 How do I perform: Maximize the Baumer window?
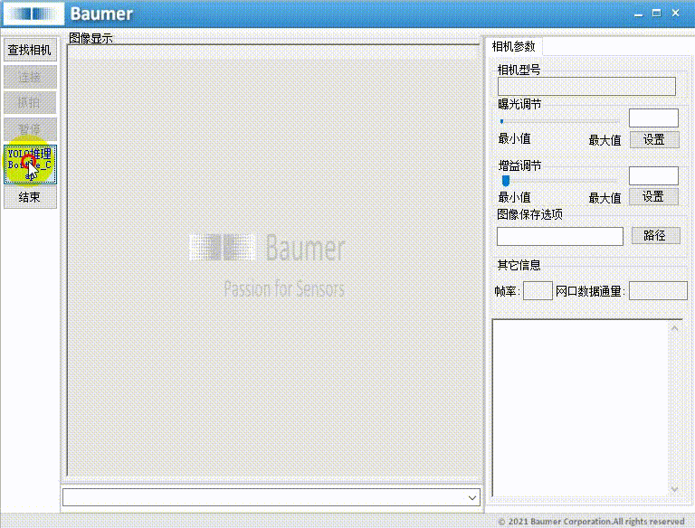coord(657,14)
